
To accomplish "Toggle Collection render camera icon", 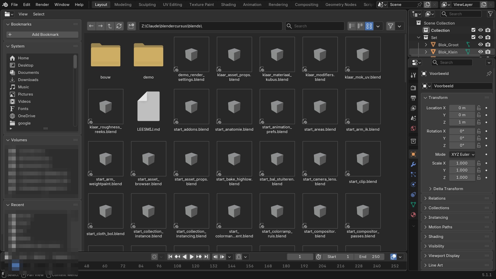I will pos(488,30).
